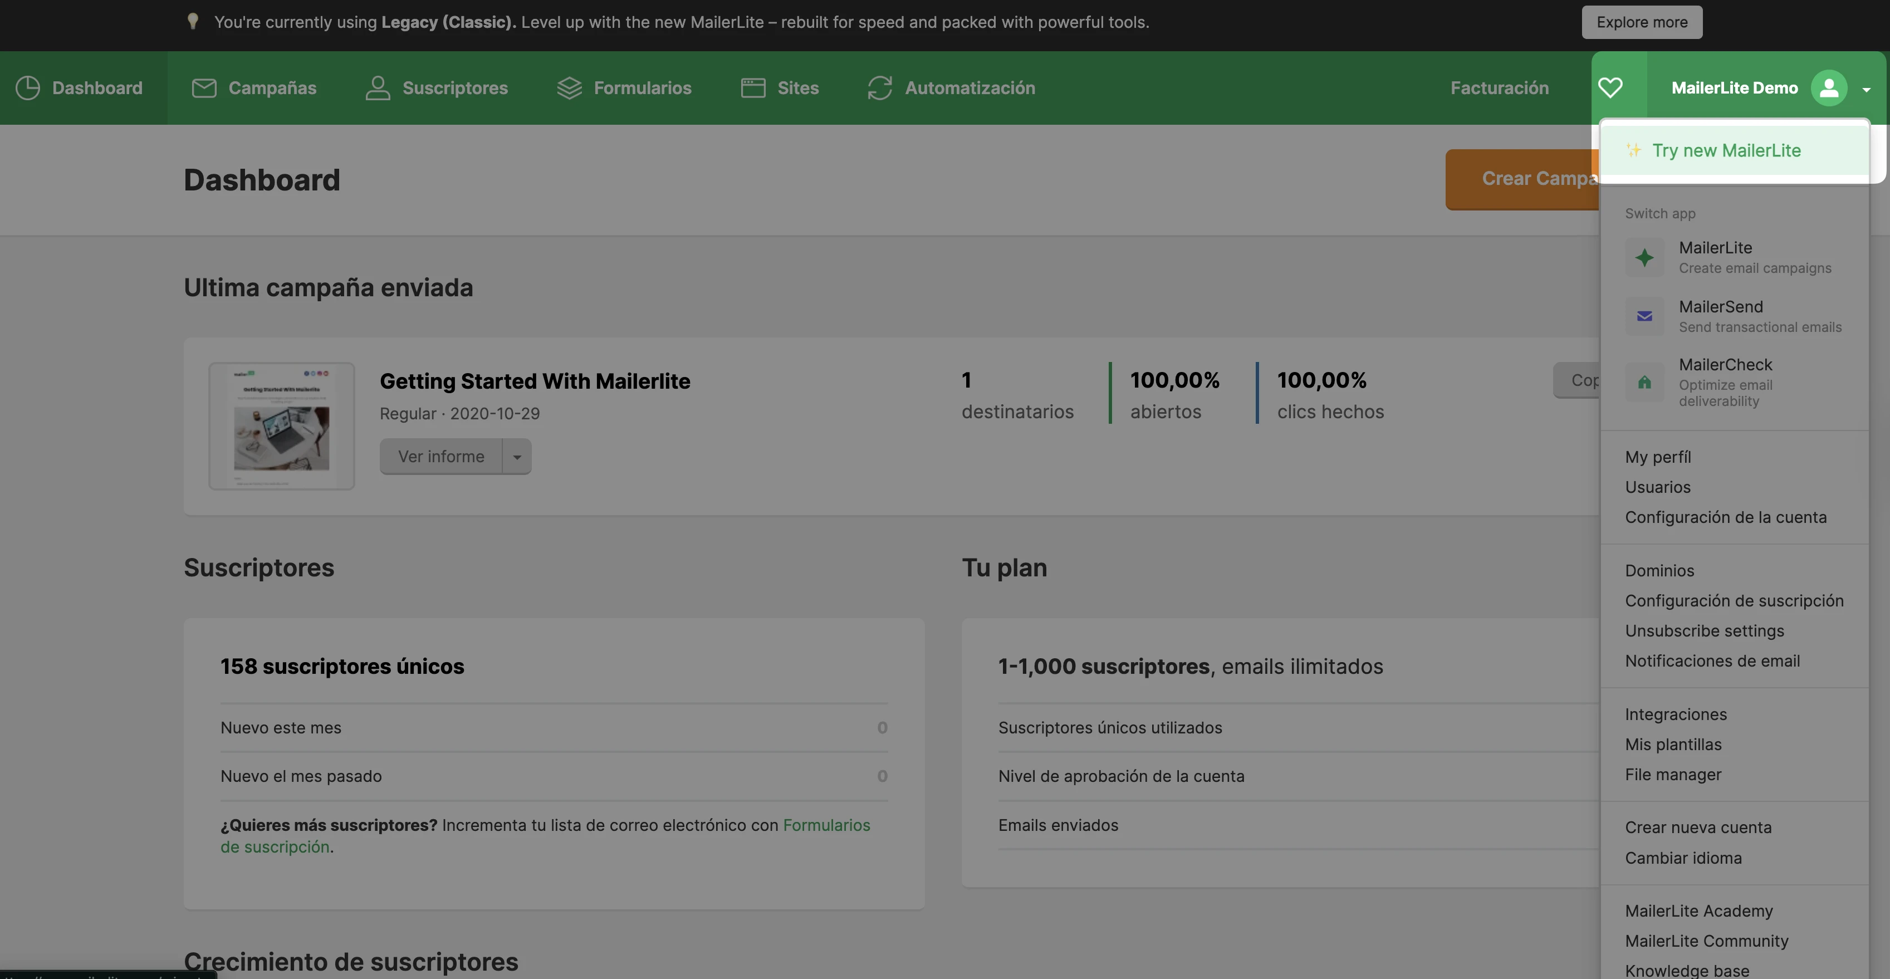Collapse the account menu caret arrow
The height and width of the screenshot is (979, 1890).
click(1866, 90)
